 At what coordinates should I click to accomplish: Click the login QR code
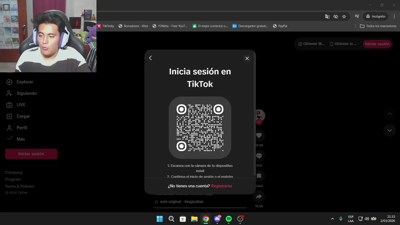coord(200,127)
